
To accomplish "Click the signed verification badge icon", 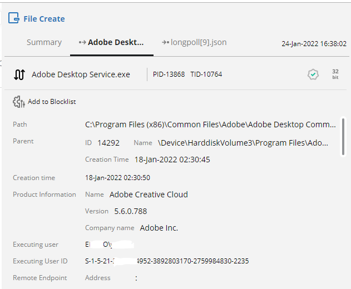I will pos(313,74).
